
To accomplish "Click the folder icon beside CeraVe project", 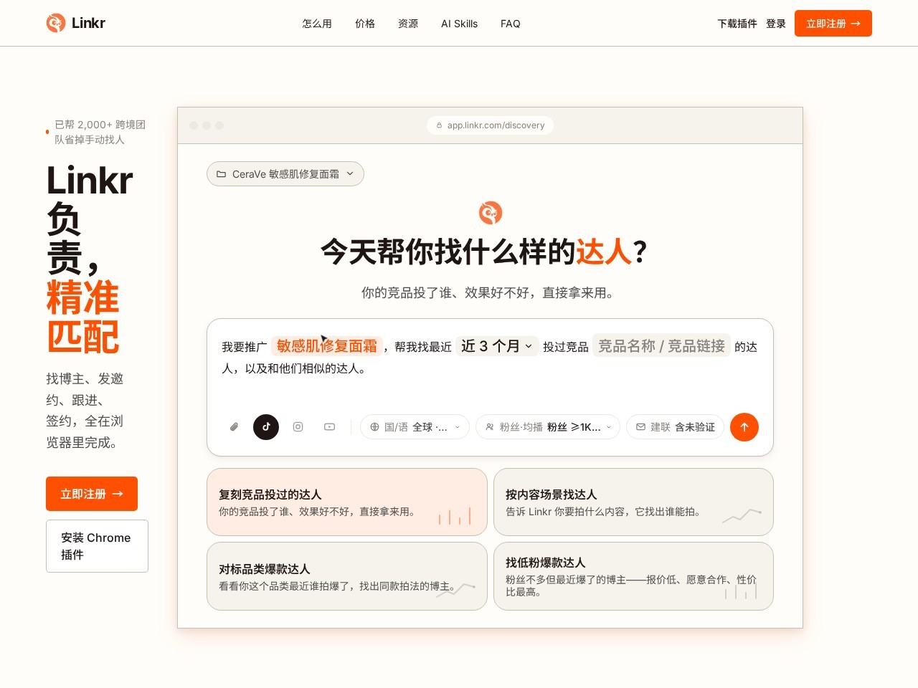I will (x=221, y=174).
